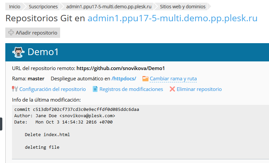Click the dark side panel handle on left edge
Screen dimensions: 269x163
1,124
